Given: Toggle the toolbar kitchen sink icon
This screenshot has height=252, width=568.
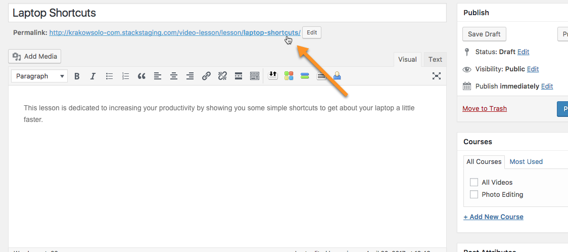Looking at the screenshot, I should [x=255, y=76].
